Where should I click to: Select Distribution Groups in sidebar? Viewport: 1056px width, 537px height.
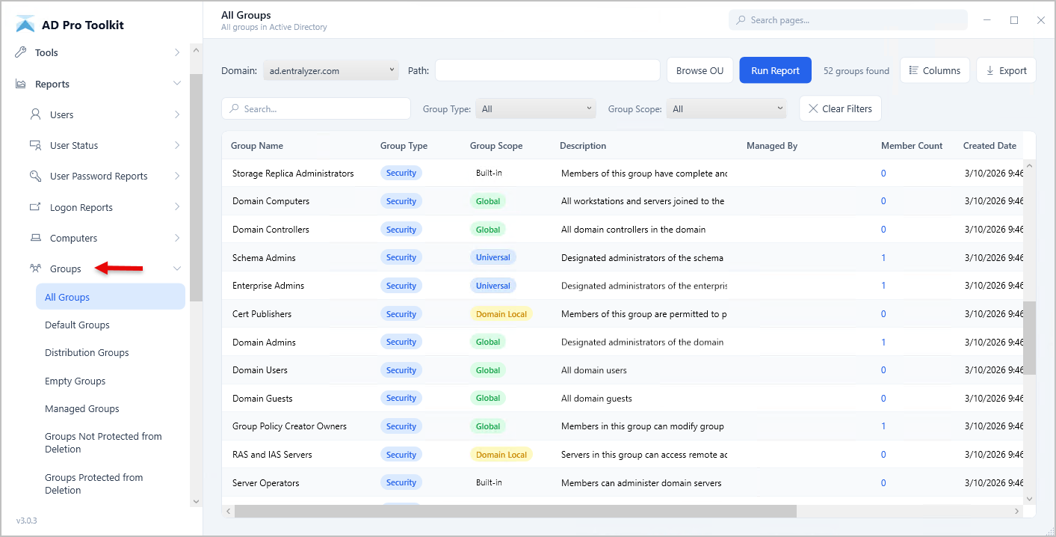click(x=87, y=352)
